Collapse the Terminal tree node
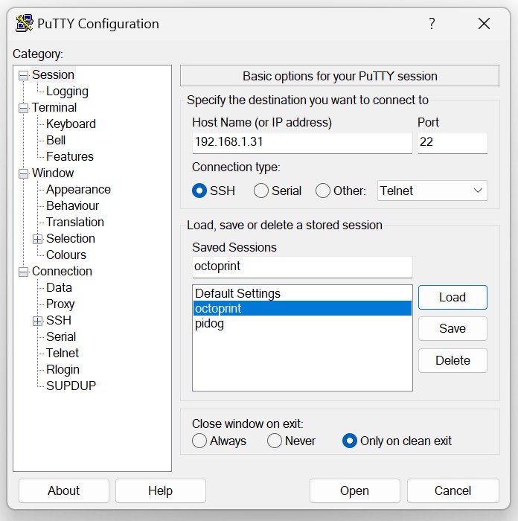The width and height of the screenshot is (518, 521). (23, 109)
